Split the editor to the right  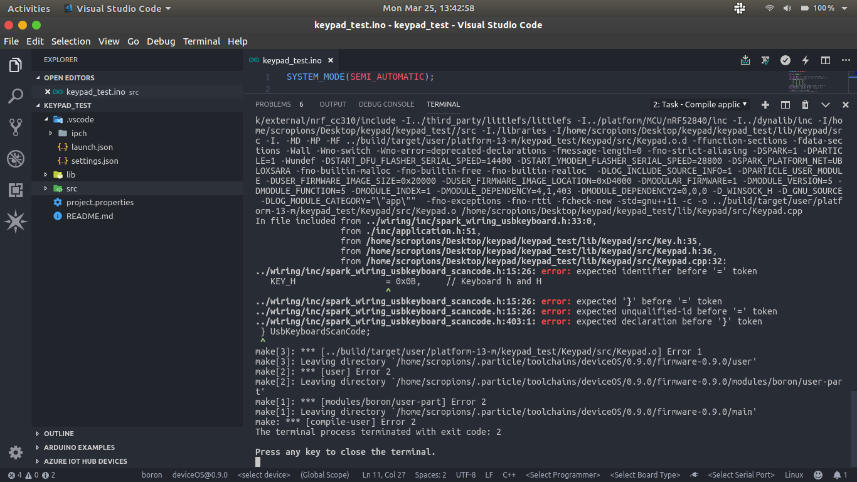click(x=826, y=60)
